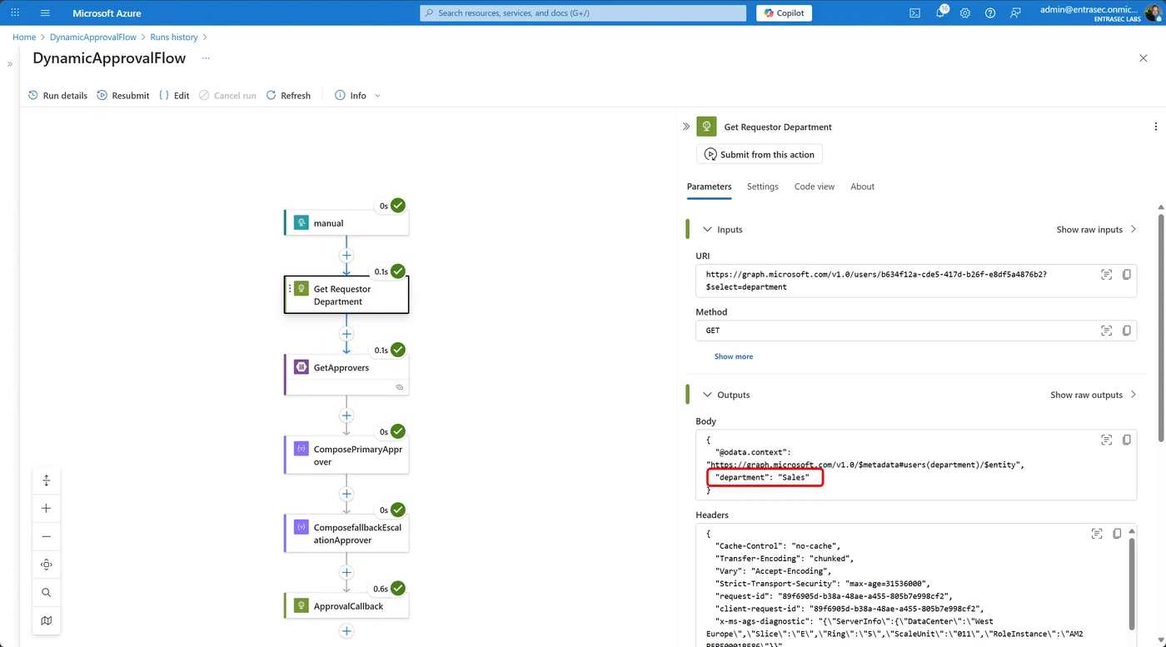Open the Info dropdown
1166x647 pixels.
tap(358, 96)
